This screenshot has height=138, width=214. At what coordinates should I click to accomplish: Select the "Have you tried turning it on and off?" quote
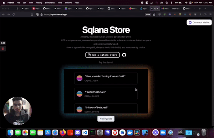106,78
